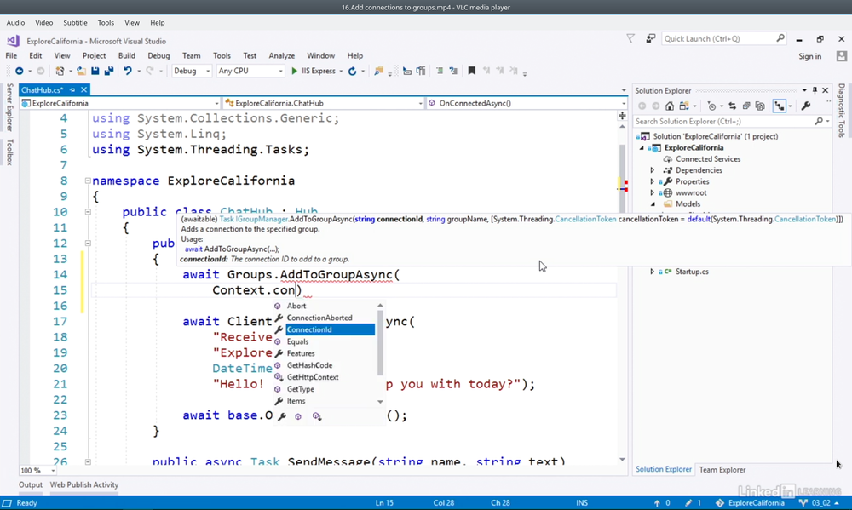Screen dimensions: 852x510
Task: Start debugging with the green play icon
Action: [x=295, y=72]
